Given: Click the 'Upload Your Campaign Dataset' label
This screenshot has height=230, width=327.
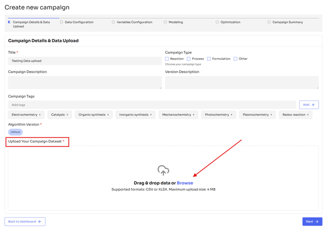Looking at the screenshot, I should [x=35, y=141].
